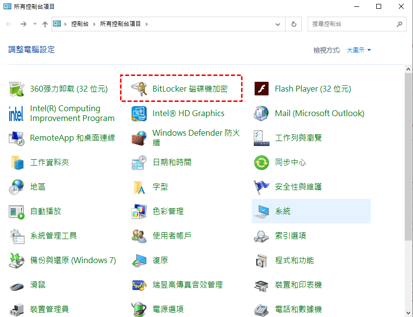
Task: Open 系統管理工具 gear icon
Action: (17, 236)
